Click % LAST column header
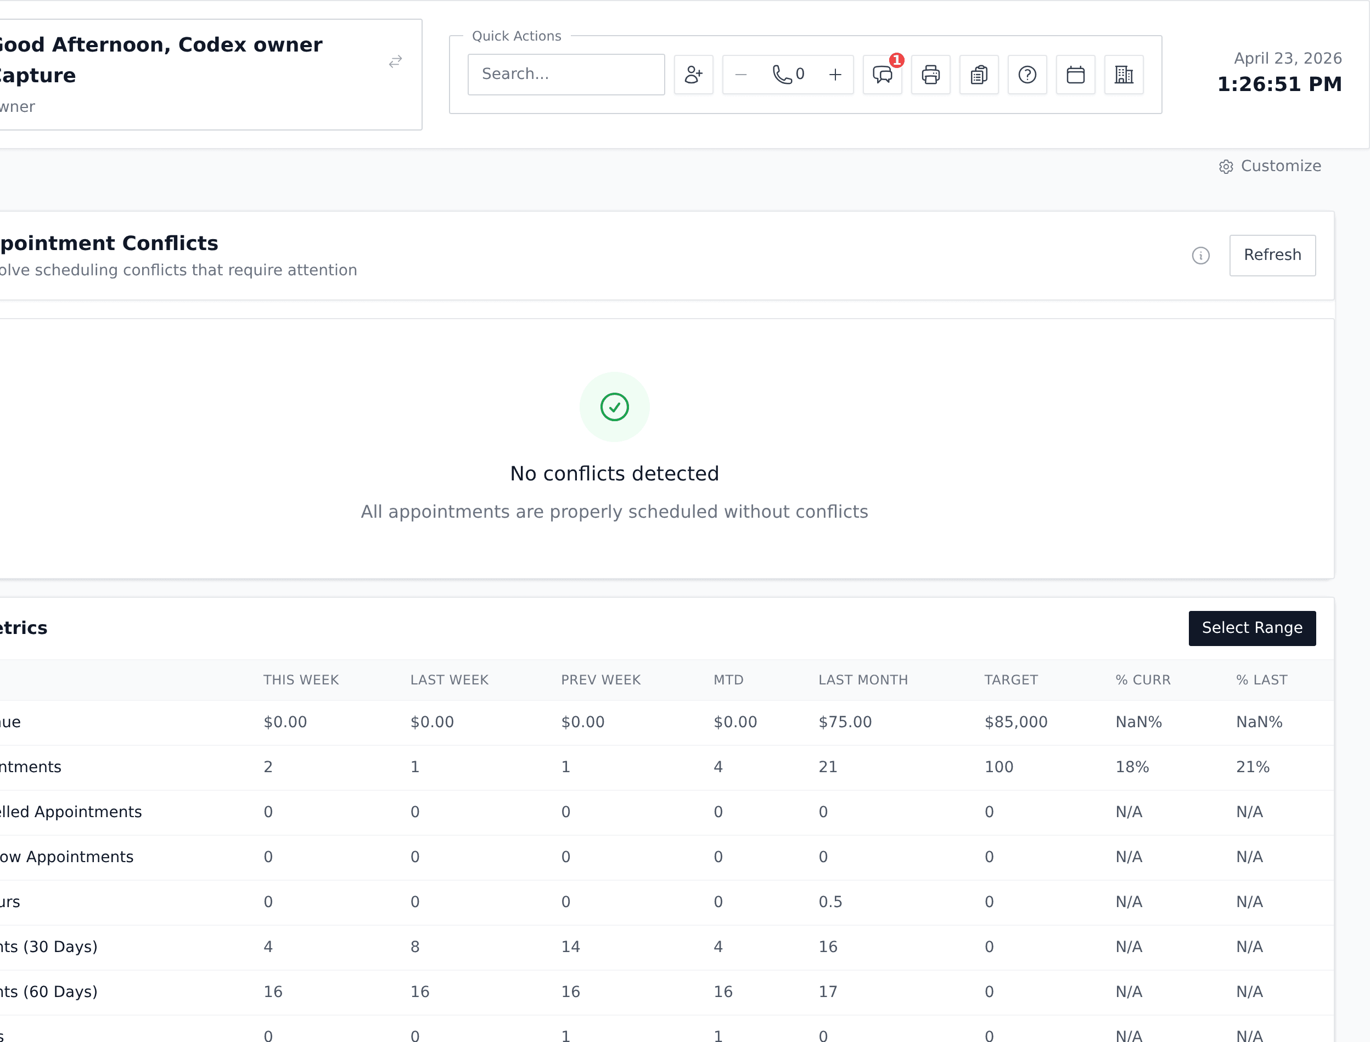1370x1042 pixels. point(1262,680)
